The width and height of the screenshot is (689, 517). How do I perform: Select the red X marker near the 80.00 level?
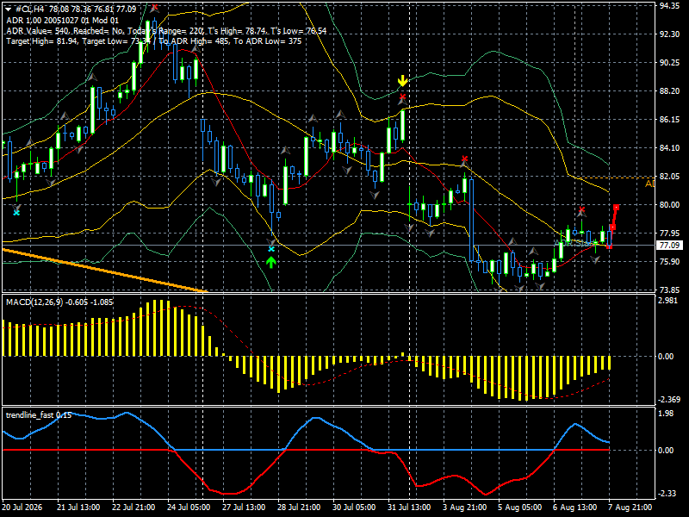(582, 209)
